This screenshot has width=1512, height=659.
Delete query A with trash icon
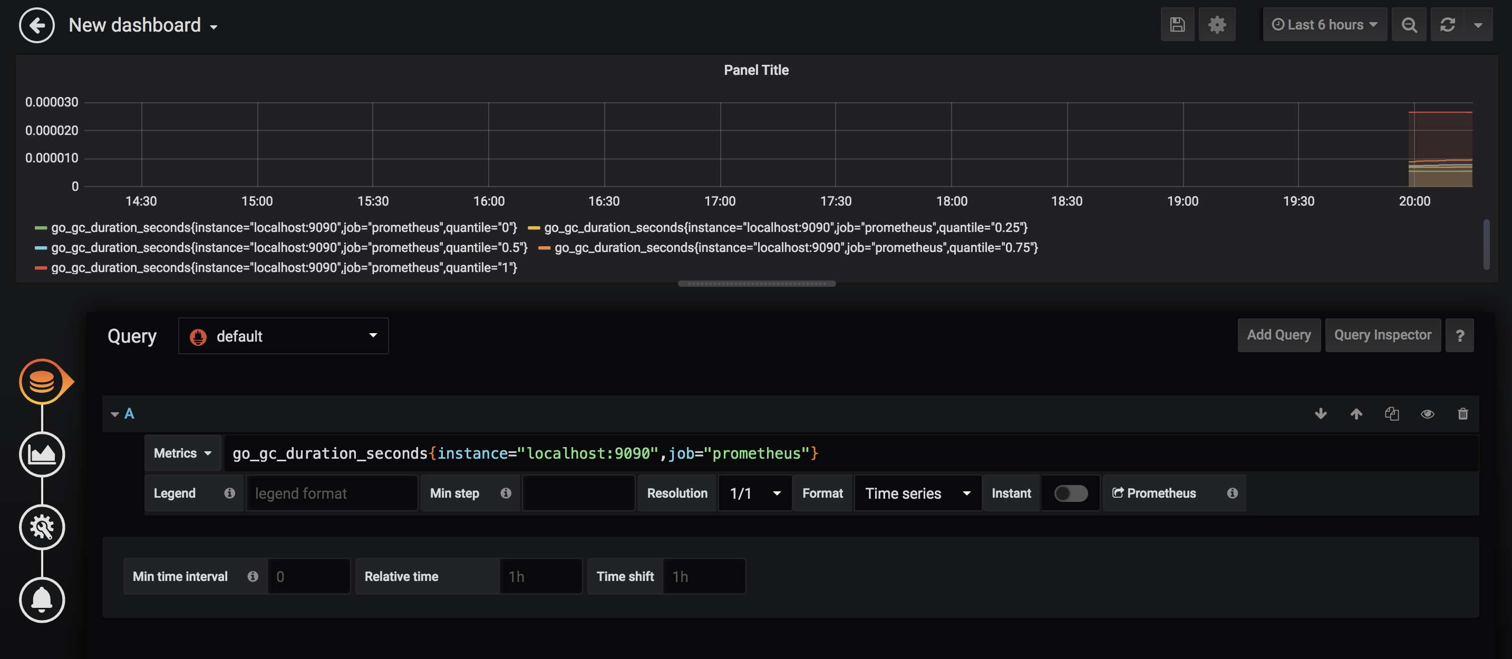(x=1462, y=414)
